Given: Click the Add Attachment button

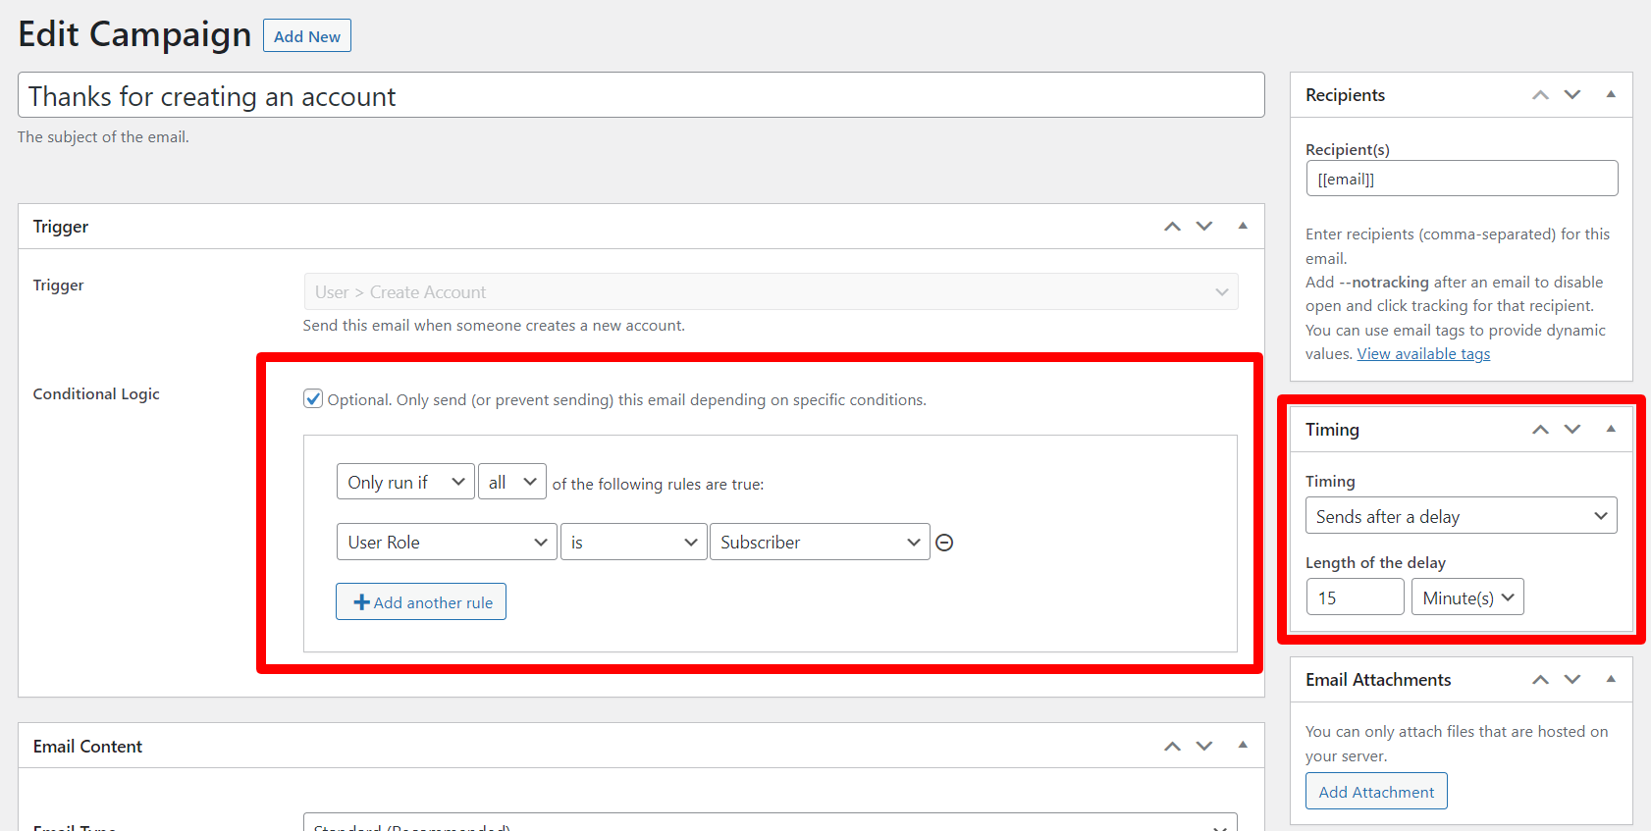Looking at the screenshot, I should coord(1376,792).
